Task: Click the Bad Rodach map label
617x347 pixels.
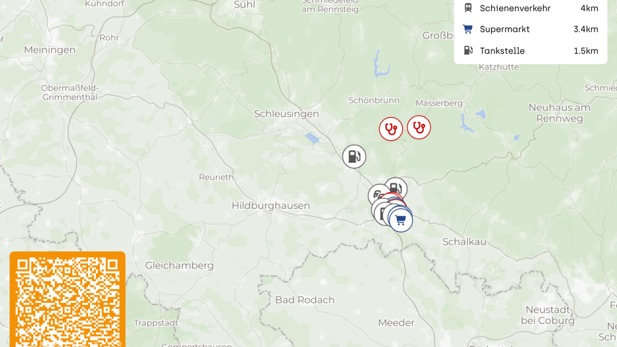Action: click(x=305, y=300)
